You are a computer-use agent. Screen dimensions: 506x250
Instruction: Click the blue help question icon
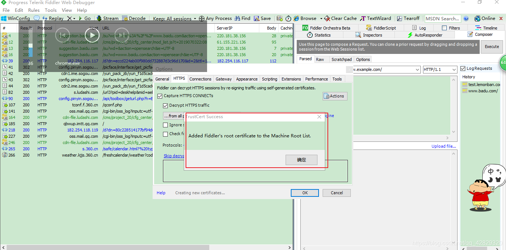point(466,18)
